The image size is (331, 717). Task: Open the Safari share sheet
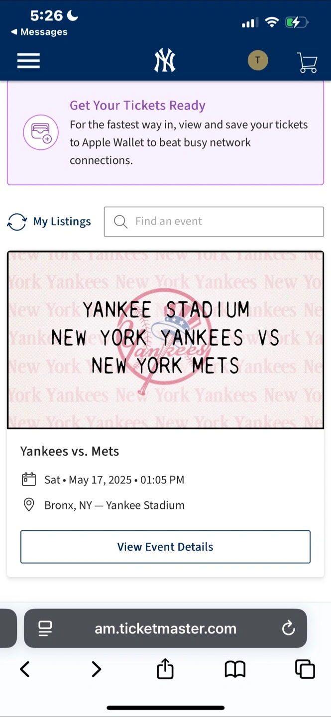click(x=165, y=669)
